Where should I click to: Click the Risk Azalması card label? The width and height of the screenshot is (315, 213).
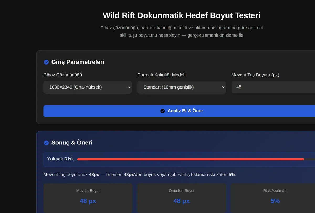click(x=275, y=191)
